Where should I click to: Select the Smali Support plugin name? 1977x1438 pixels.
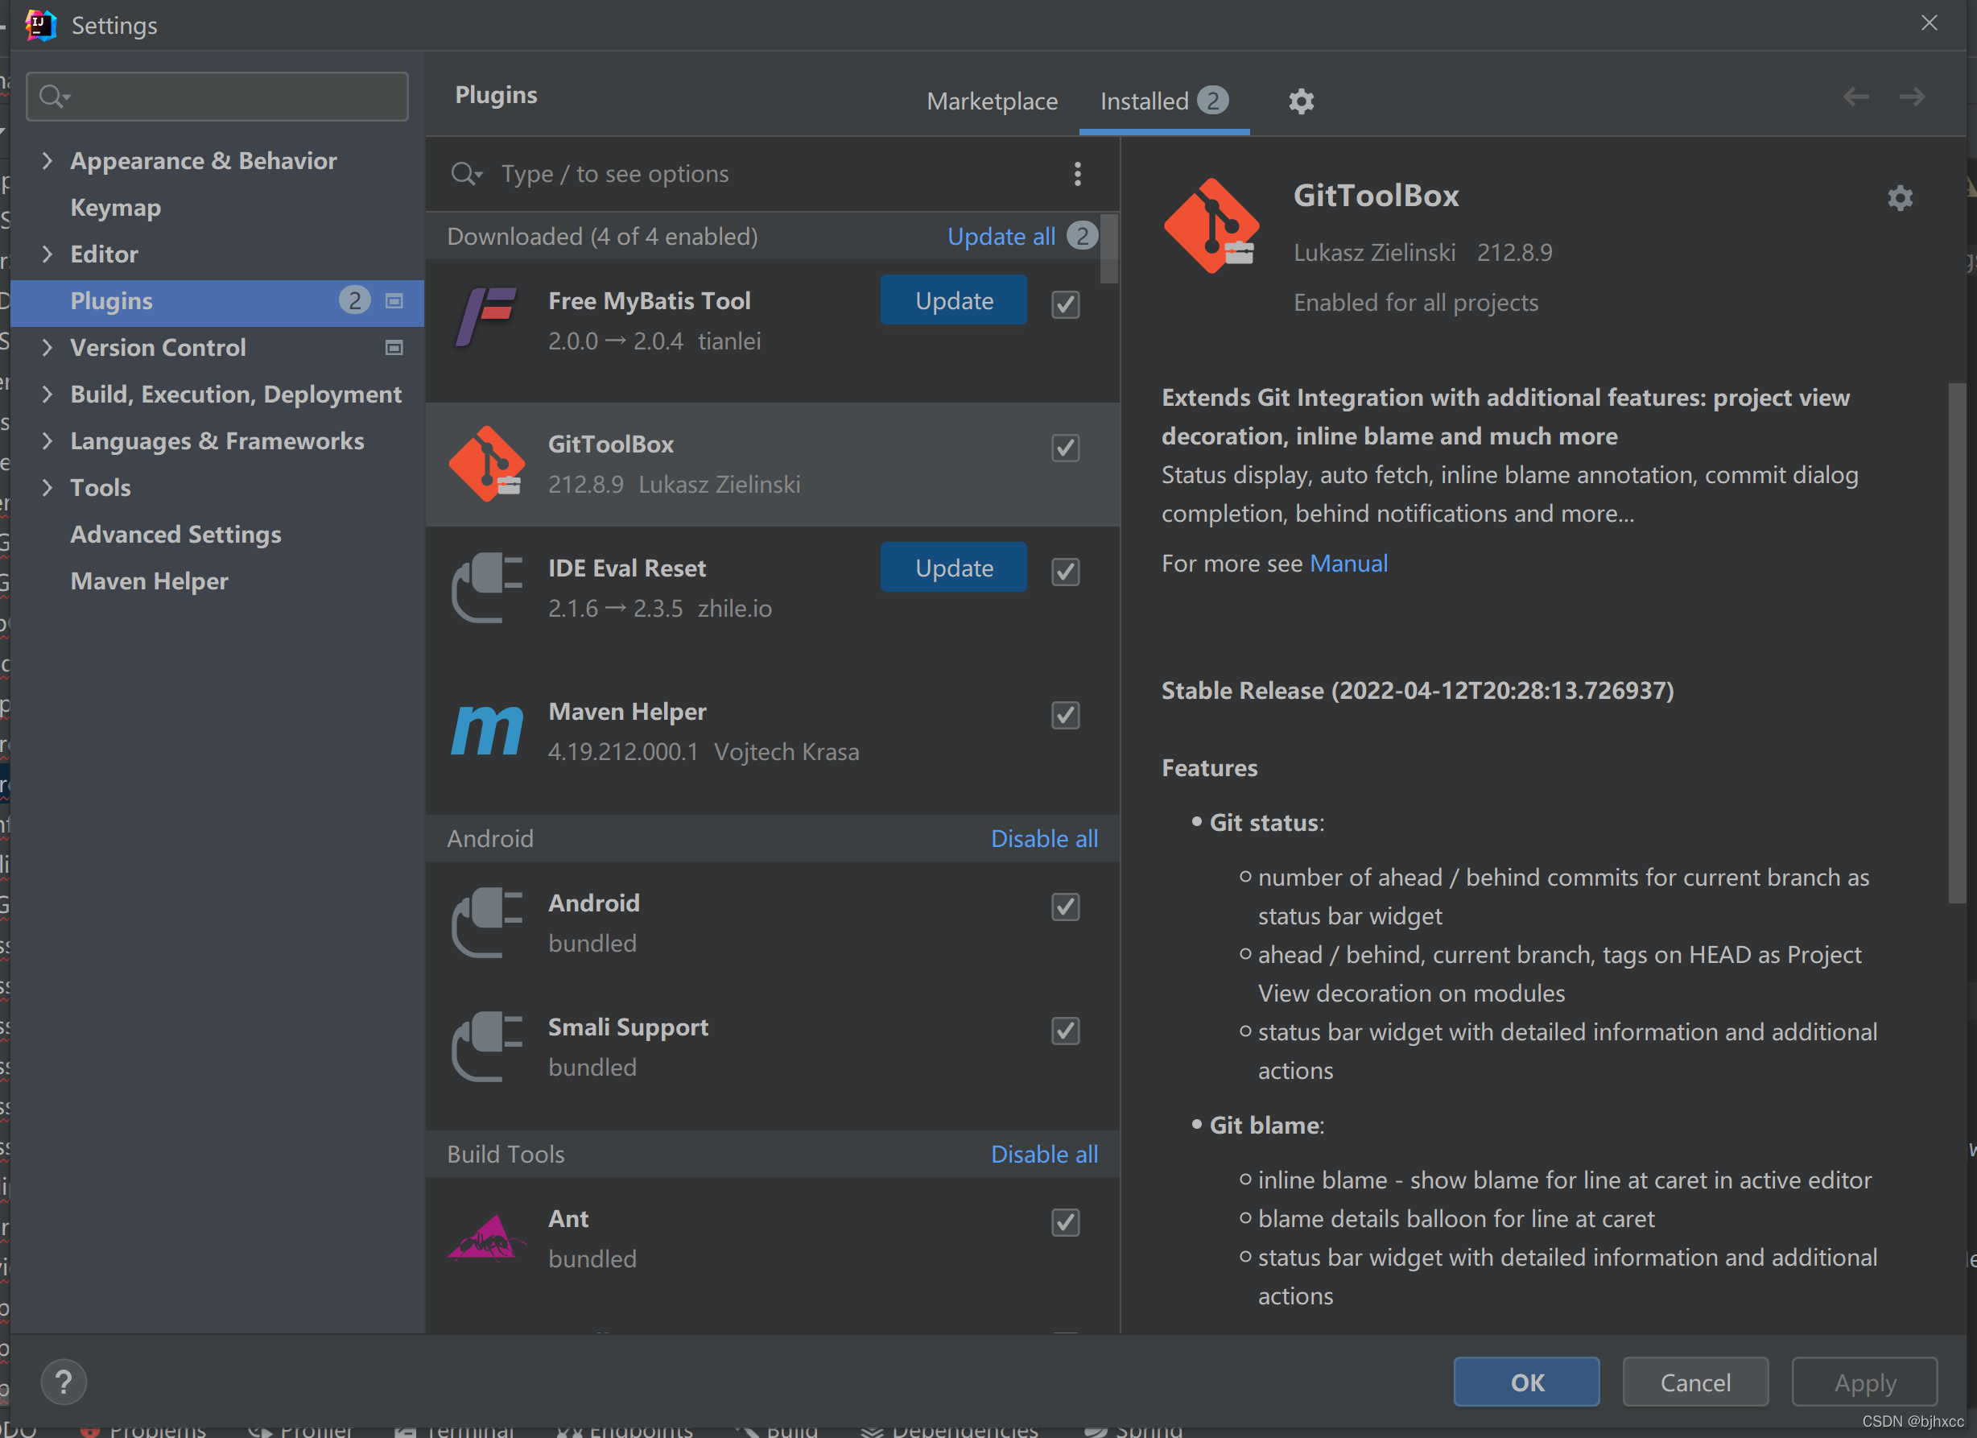(x=628, y=1027)
